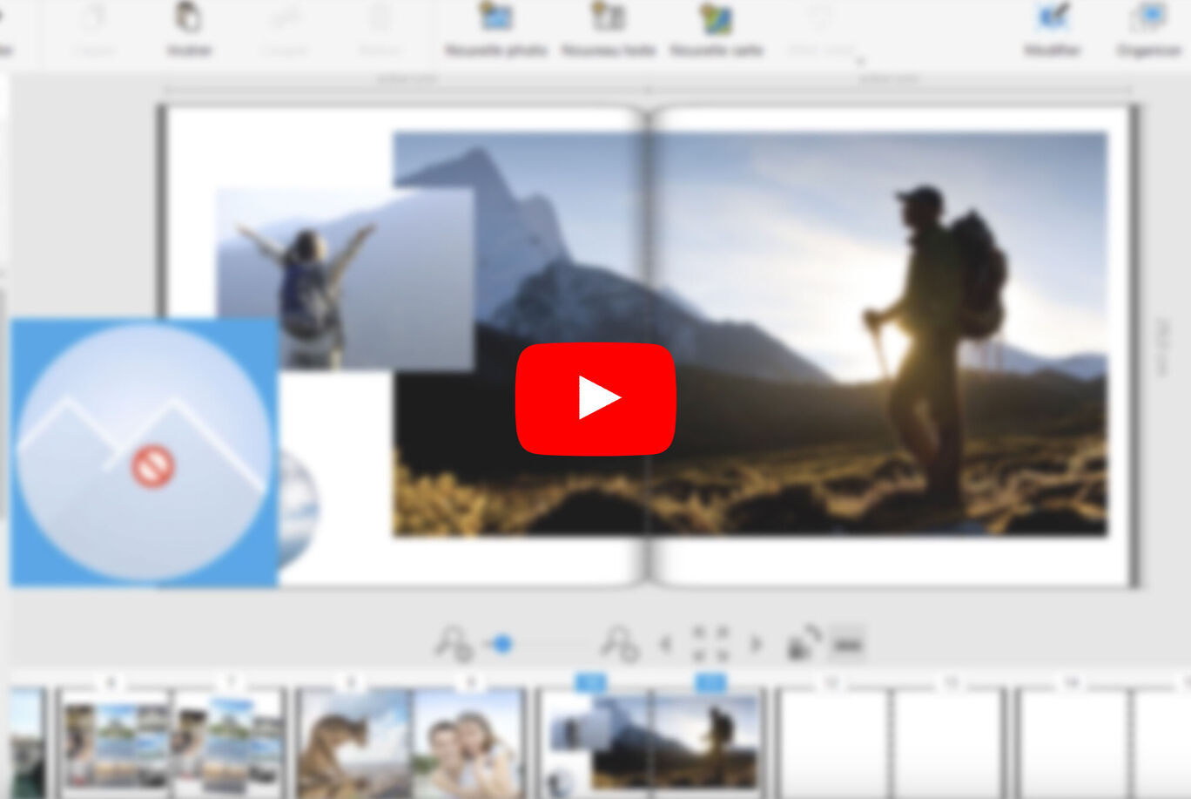The width and height of the screenshot is (1191, 799).
Task: Click the clipboard paste icon in toolbar
Action: coord(188,18)
